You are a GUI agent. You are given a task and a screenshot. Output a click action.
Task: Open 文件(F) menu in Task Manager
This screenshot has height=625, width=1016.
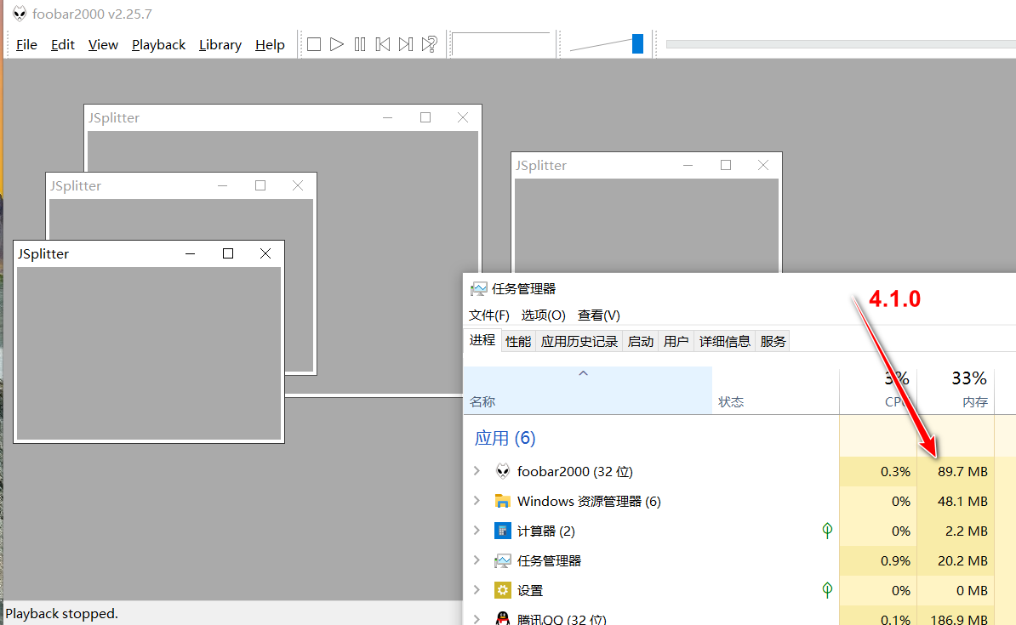pos(488,315)
